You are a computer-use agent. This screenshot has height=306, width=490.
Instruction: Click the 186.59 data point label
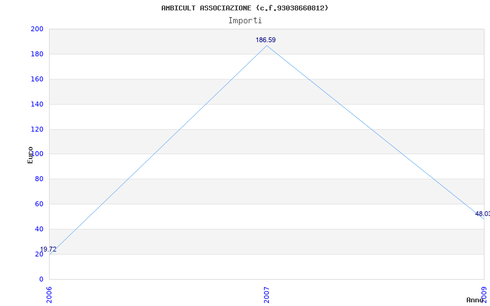pos(266,40)
